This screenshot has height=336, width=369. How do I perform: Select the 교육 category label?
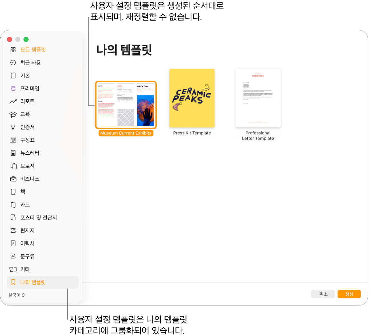[x=25, y=114]
